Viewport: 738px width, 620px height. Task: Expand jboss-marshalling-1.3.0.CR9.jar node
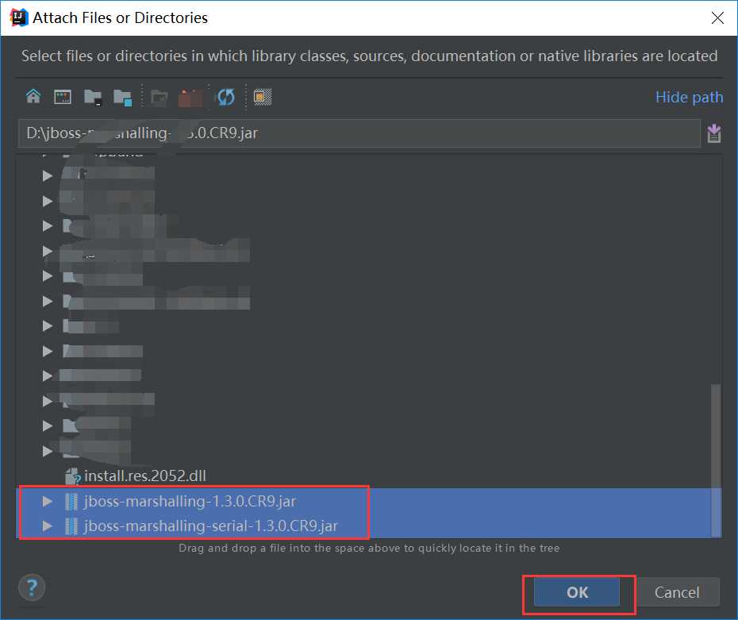[x=47, y=502]
